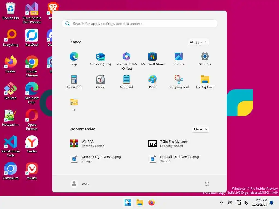This screenshot has height=209, width=279.
Task: Click the muted volume tray icon
Action: [x=246, y=202]
